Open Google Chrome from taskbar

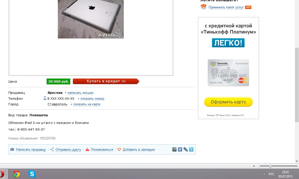(16, 174)
